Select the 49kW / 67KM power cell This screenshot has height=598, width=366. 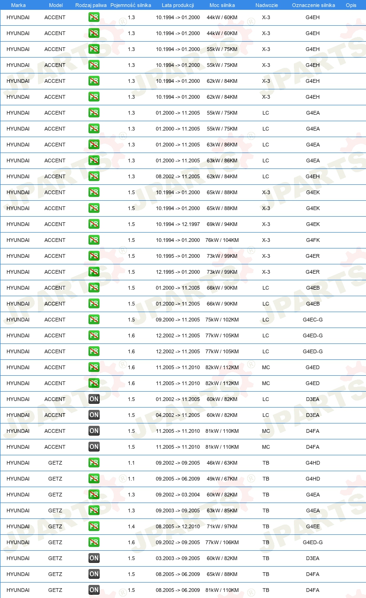coord(222,479)
